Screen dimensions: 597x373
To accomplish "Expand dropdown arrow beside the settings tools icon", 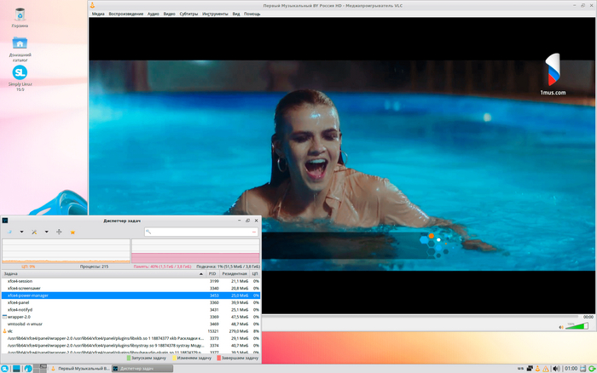I will point(46,232).
